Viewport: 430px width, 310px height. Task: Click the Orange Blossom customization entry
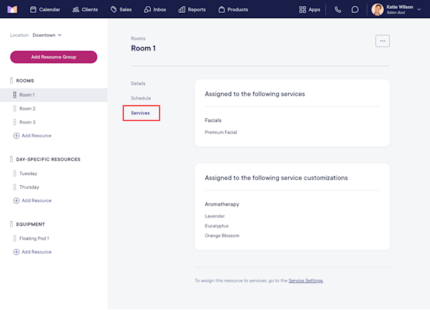coord(222,236)
